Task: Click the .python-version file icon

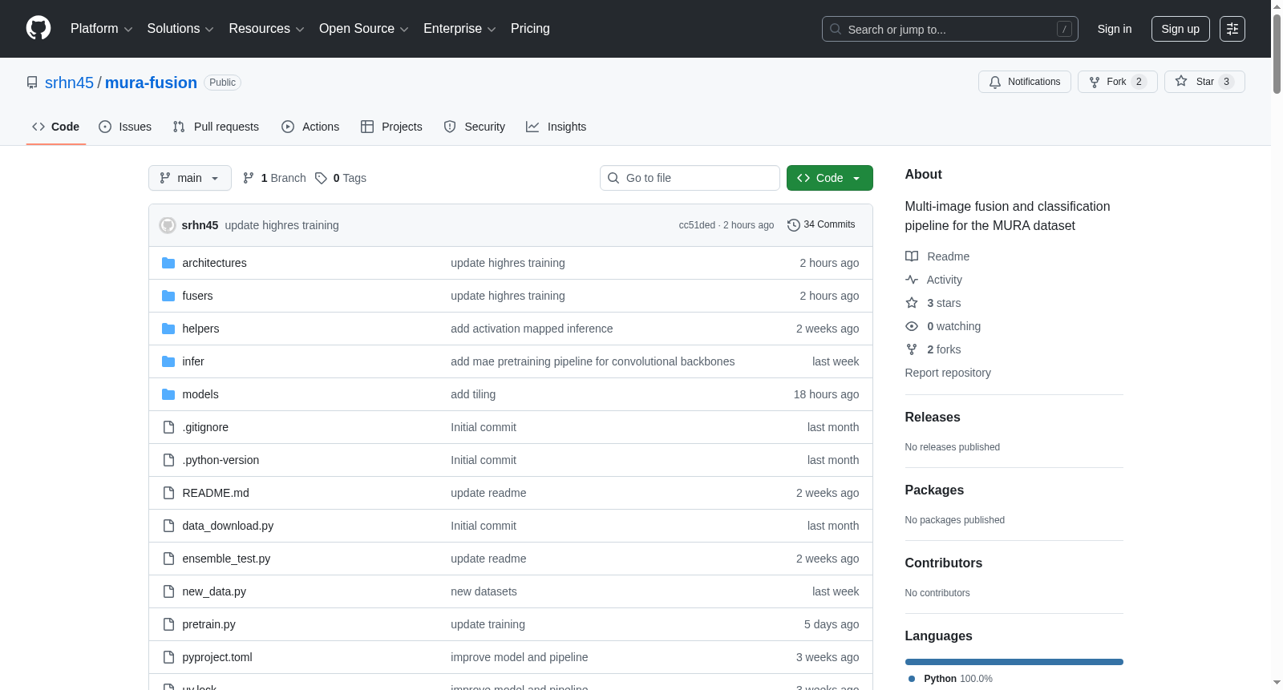Action: click(168, 460)
